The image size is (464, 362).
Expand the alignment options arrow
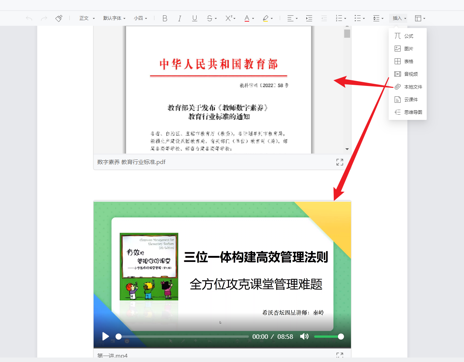coord(297,18)
